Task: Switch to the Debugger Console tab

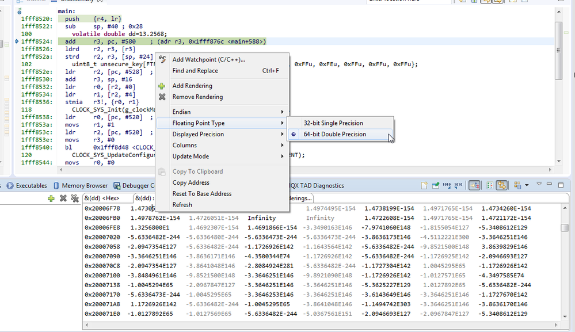Action: [x=134, y=185]
